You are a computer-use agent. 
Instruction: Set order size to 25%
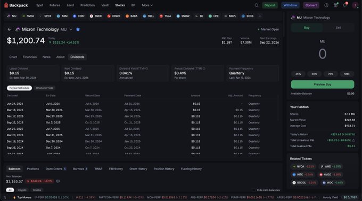(x=298, y=74)
